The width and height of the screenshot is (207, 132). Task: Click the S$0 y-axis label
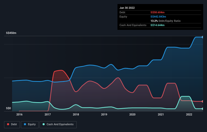[x=9, y=108]
